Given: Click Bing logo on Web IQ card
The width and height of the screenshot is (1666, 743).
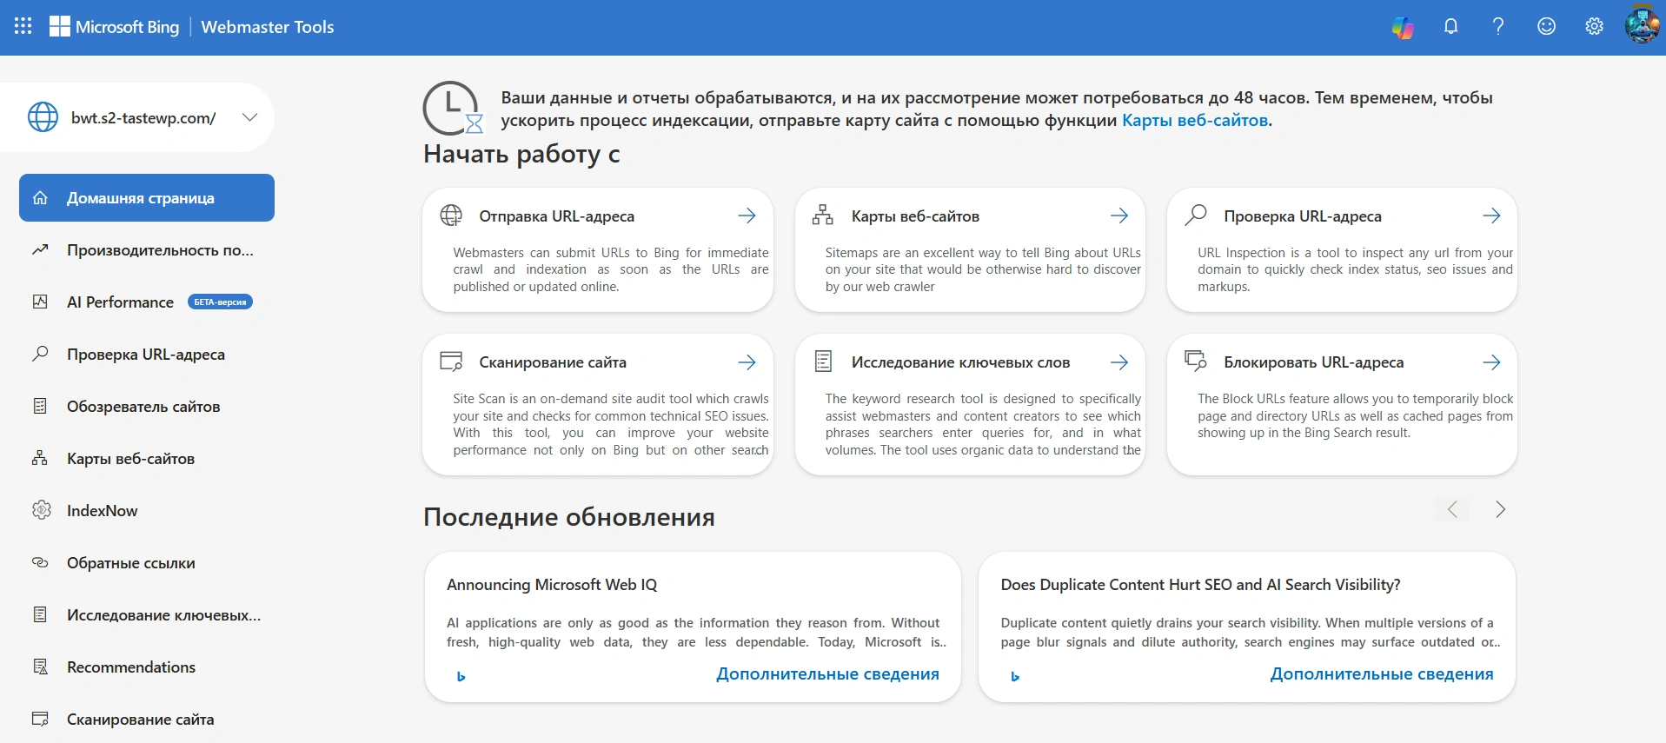Looking at the screenshot, I should coord(461,676).
